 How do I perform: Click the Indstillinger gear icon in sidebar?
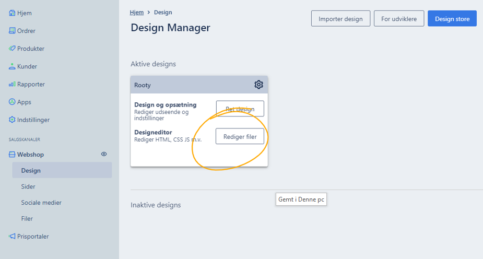pos(12,120)
